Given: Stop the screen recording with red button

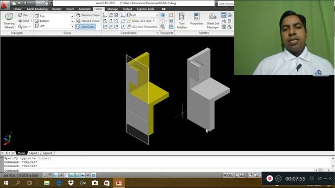Looking at the screenshot, I should tap(270, 179).
